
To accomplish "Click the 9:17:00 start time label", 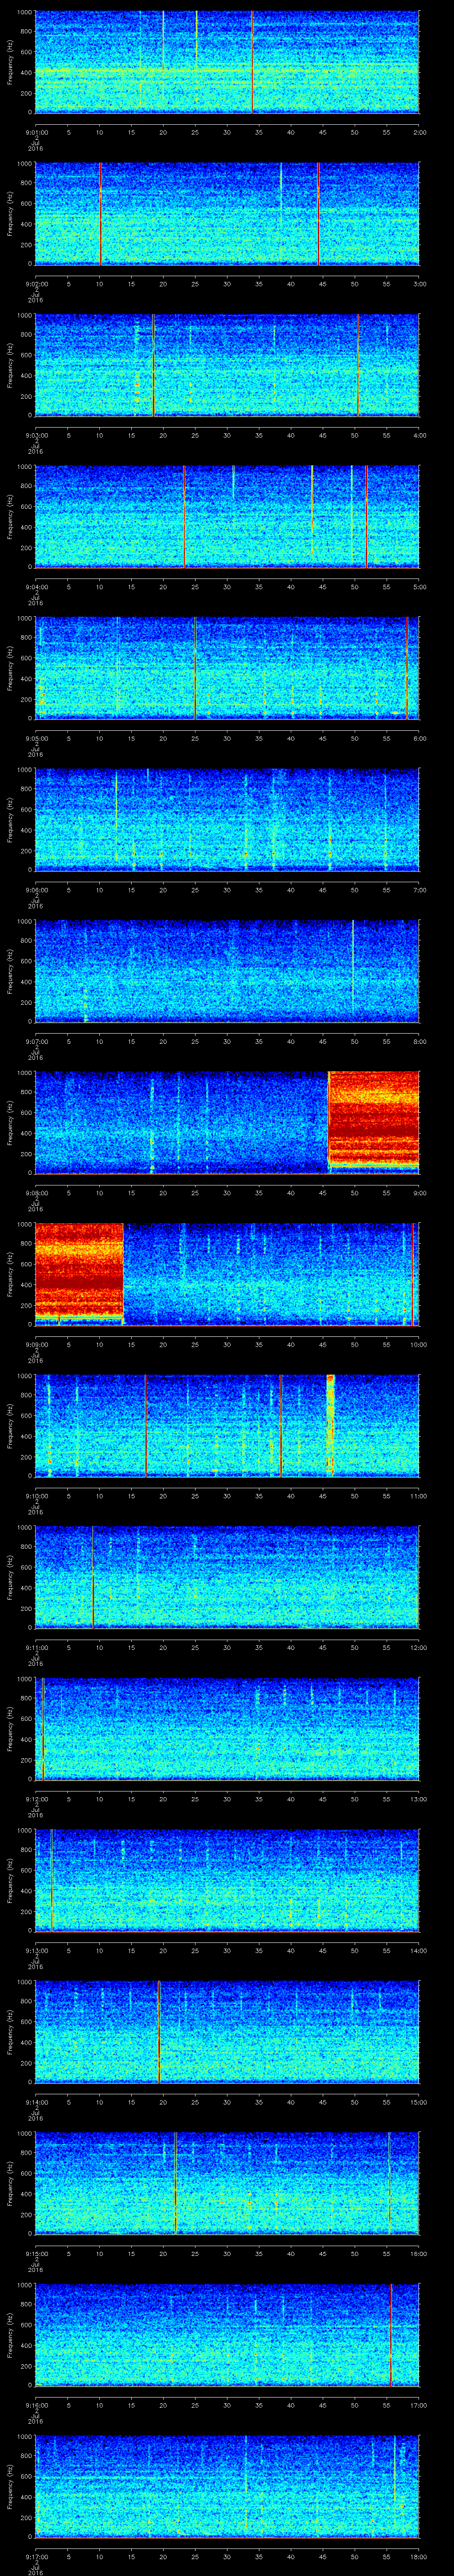I will [36, 2557].
